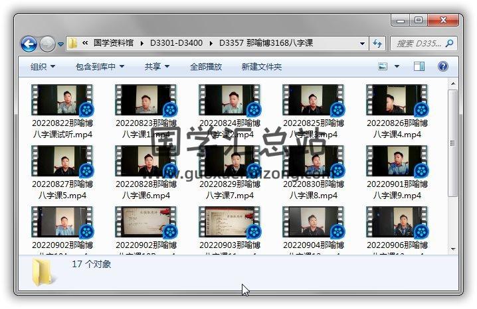Open the address bar history dropdown

[362, 43]
